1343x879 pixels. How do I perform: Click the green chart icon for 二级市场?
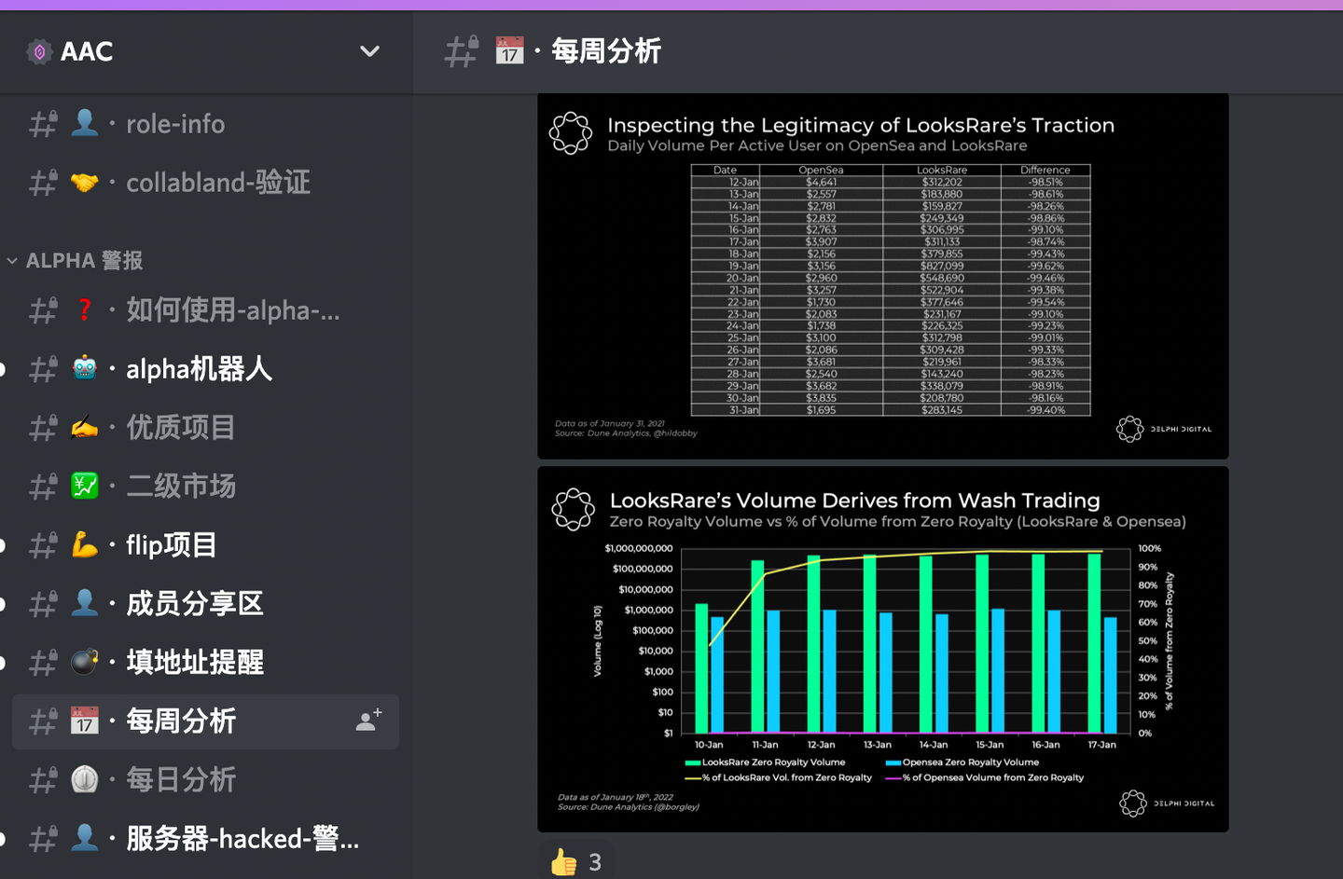(85, 487)
